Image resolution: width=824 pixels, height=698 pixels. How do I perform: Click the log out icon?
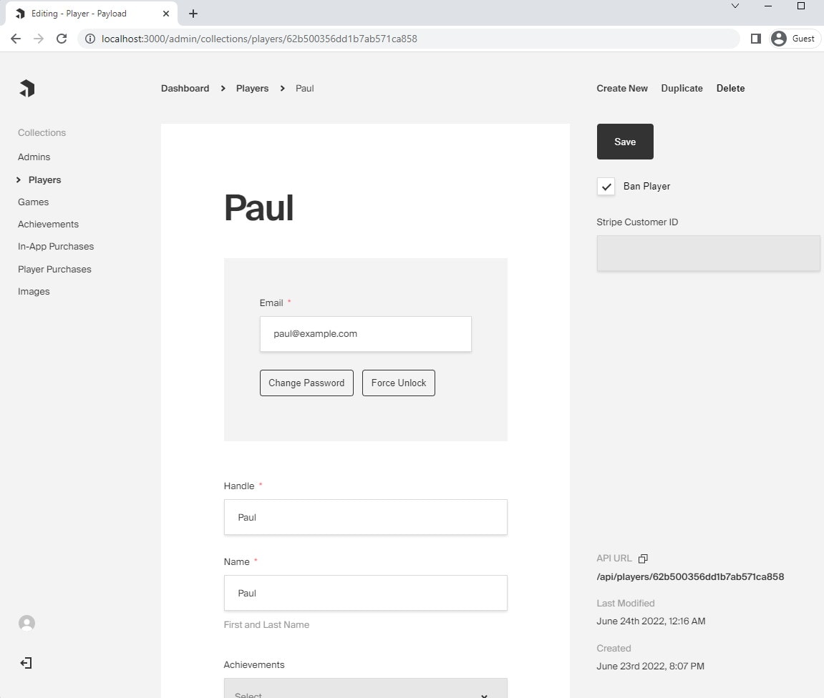point(26,663)
